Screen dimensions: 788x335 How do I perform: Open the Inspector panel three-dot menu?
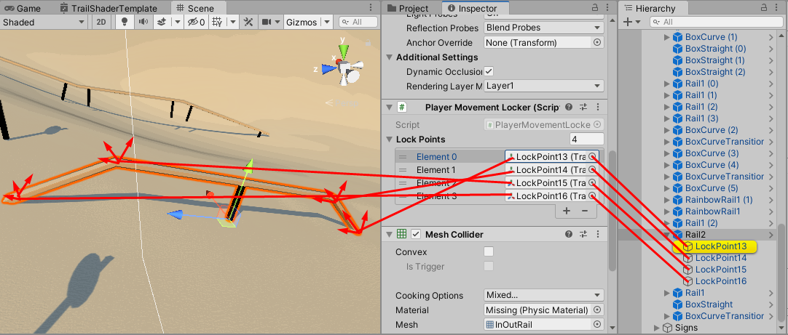tap(608, 8)
